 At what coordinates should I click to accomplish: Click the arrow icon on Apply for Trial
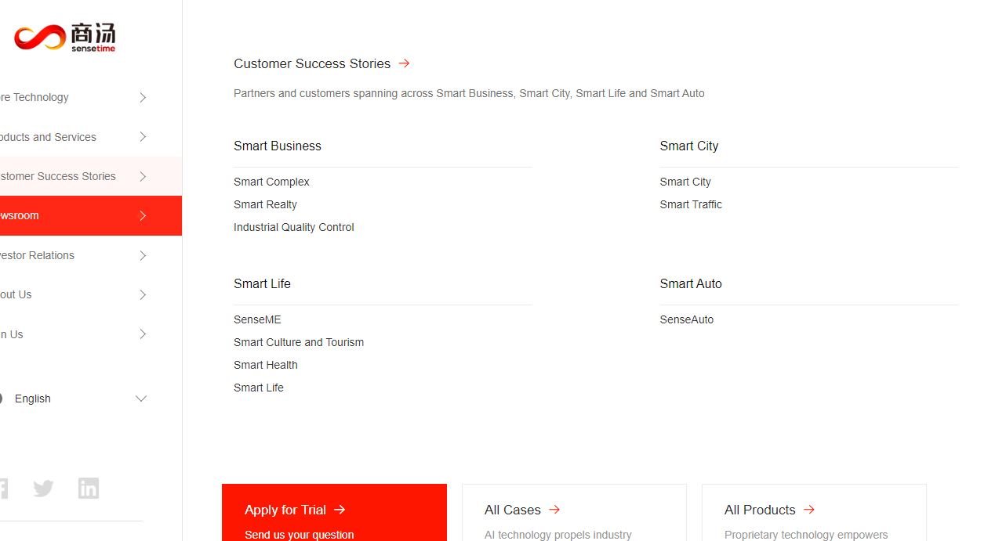click(x=340, y=510)
